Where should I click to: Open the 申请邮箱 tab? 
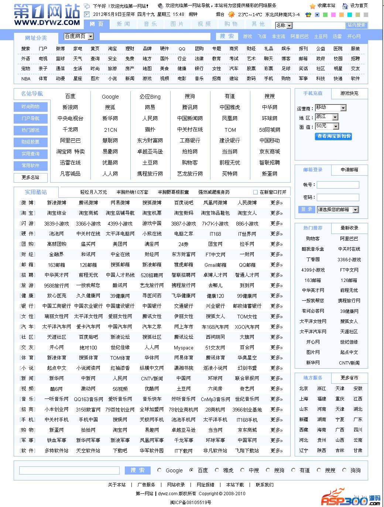point(349,170)
